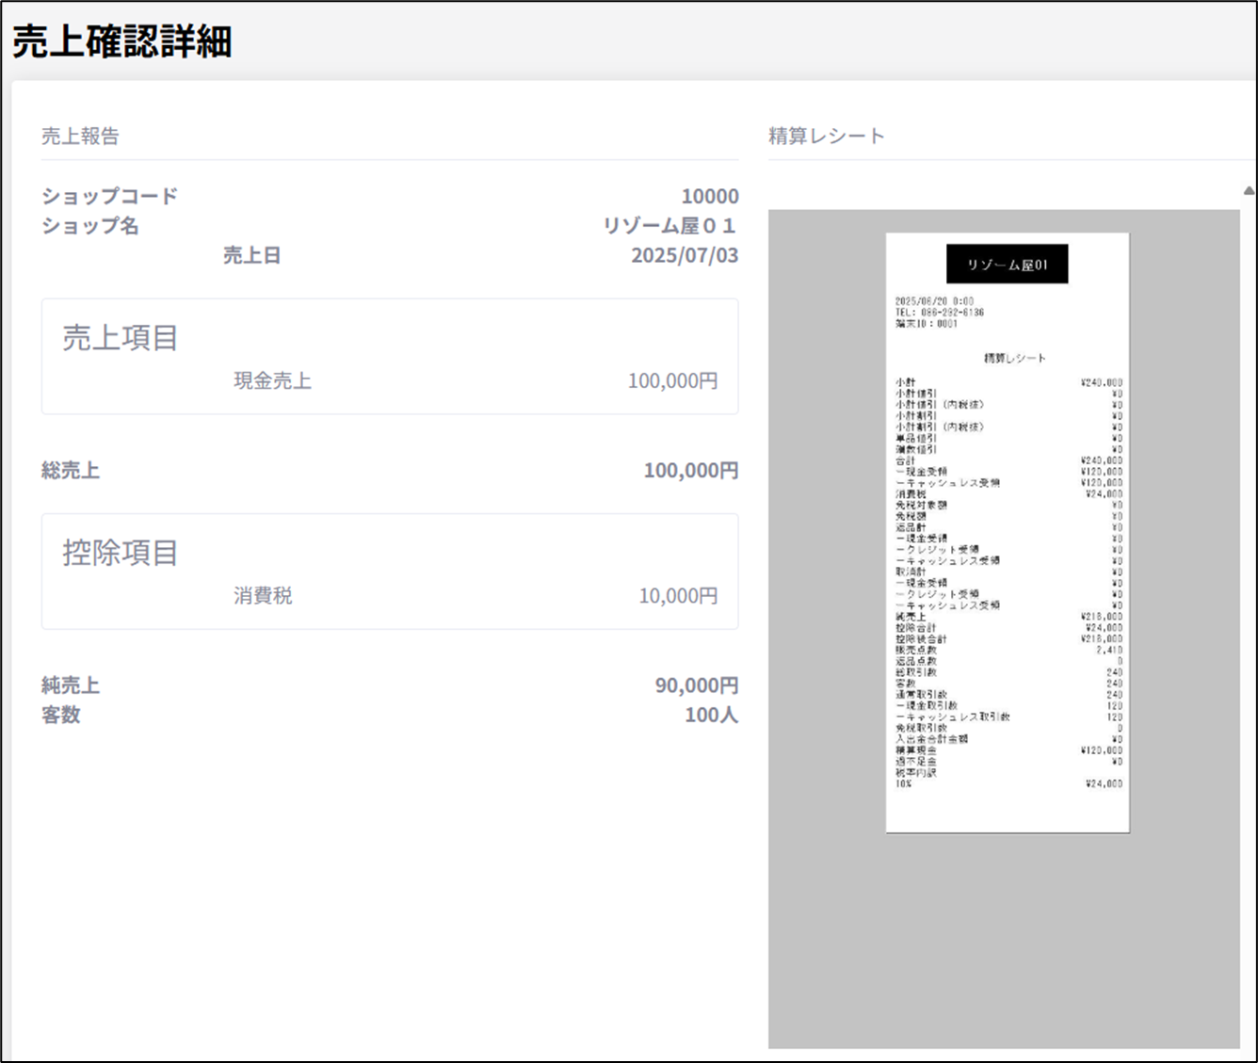
Task: Click the 総売上 label
Action: pyautogui.click(x=71, y=471)
